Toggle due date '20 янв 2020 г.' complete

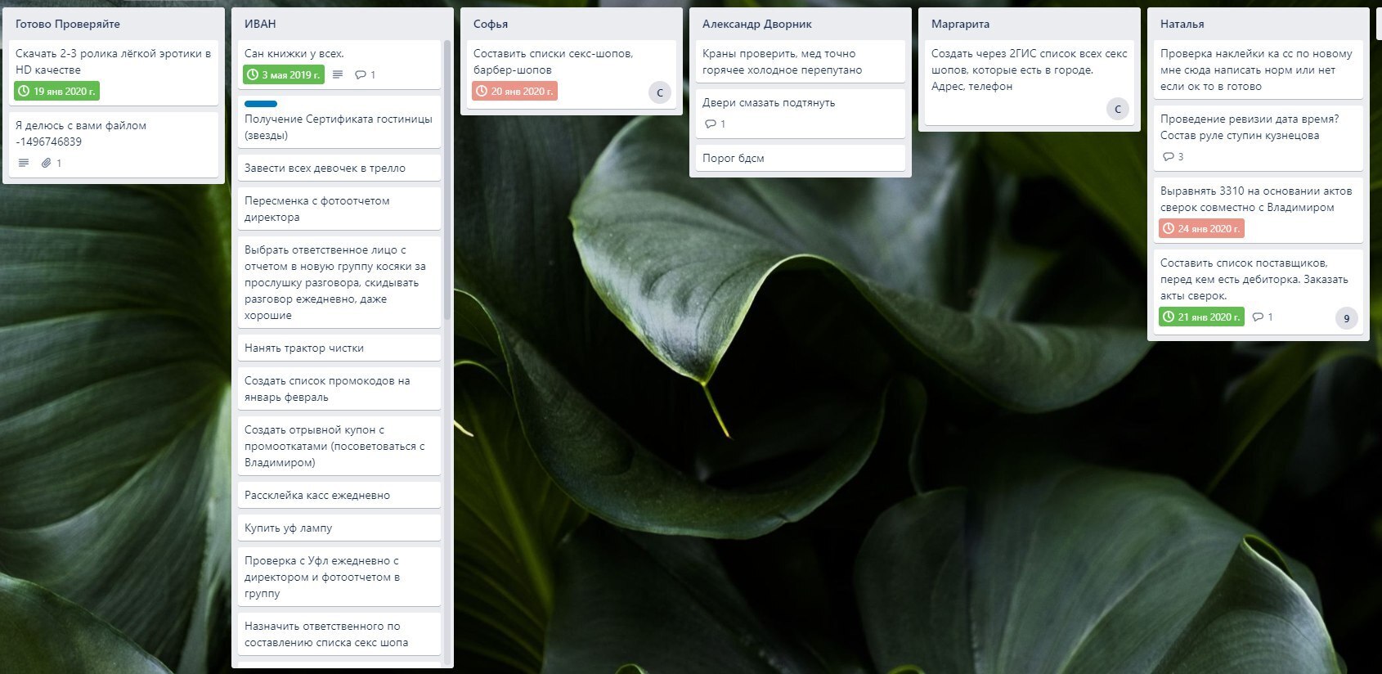coord(514,91)
